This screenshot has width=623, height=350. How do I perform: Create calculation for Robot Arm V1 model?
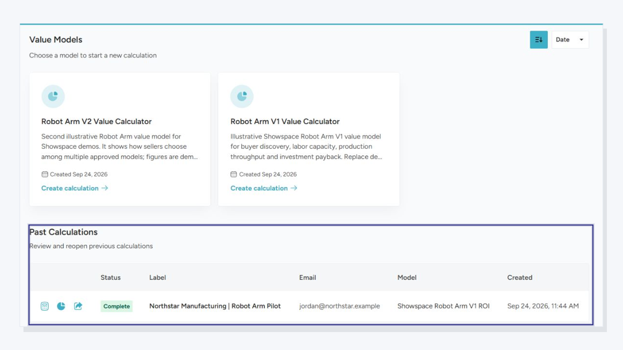[x=264, y=188]
